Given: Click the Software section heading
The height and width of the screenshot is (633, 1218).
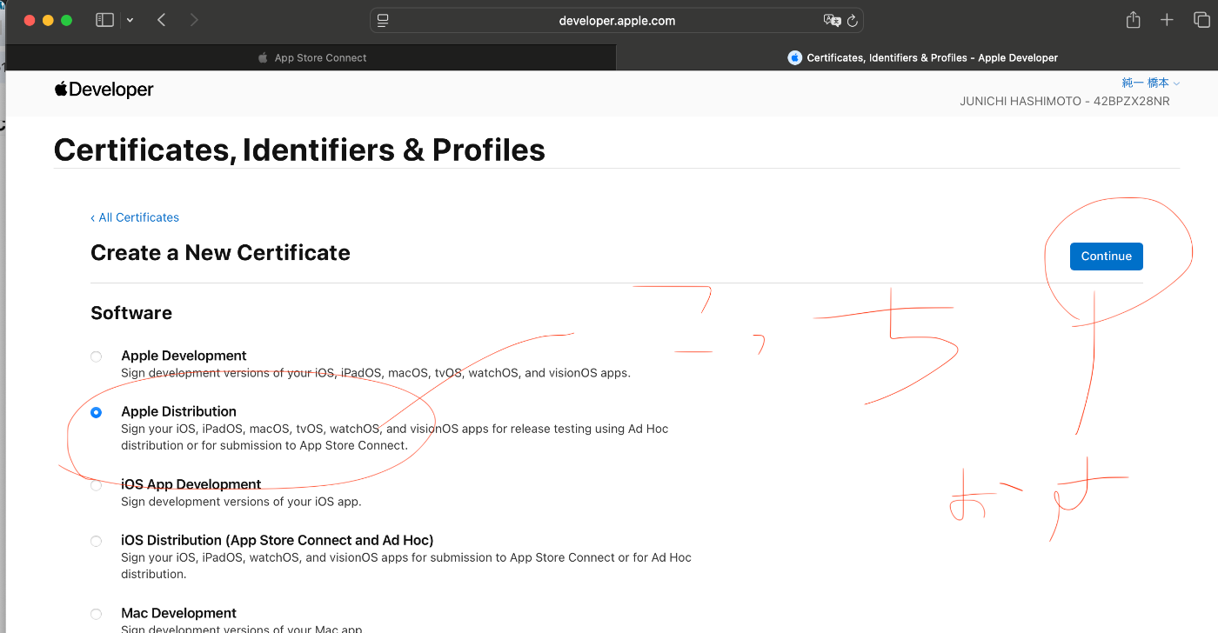Looking at the screenshot, I should (131, 313).
